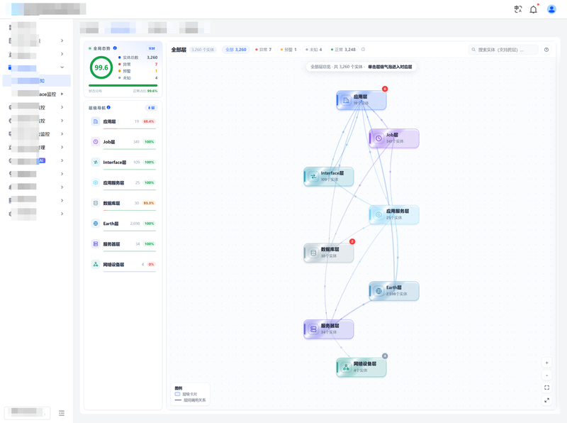This screenshot has width=567, height=423.
Task: Open Job层 node in topology
Action: [x=394, y=138]
